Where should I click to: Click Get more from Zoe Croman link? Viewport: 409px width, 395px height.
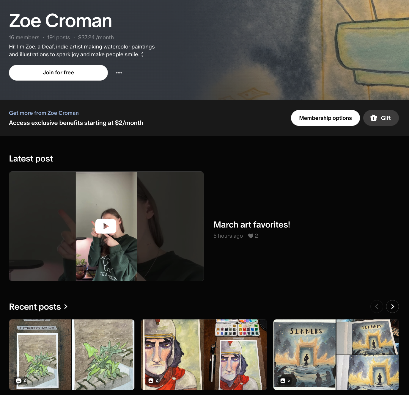[44, 113]
